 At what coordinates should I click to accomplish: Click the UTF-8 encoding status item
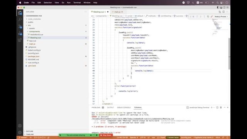click(x=143, y=137)
